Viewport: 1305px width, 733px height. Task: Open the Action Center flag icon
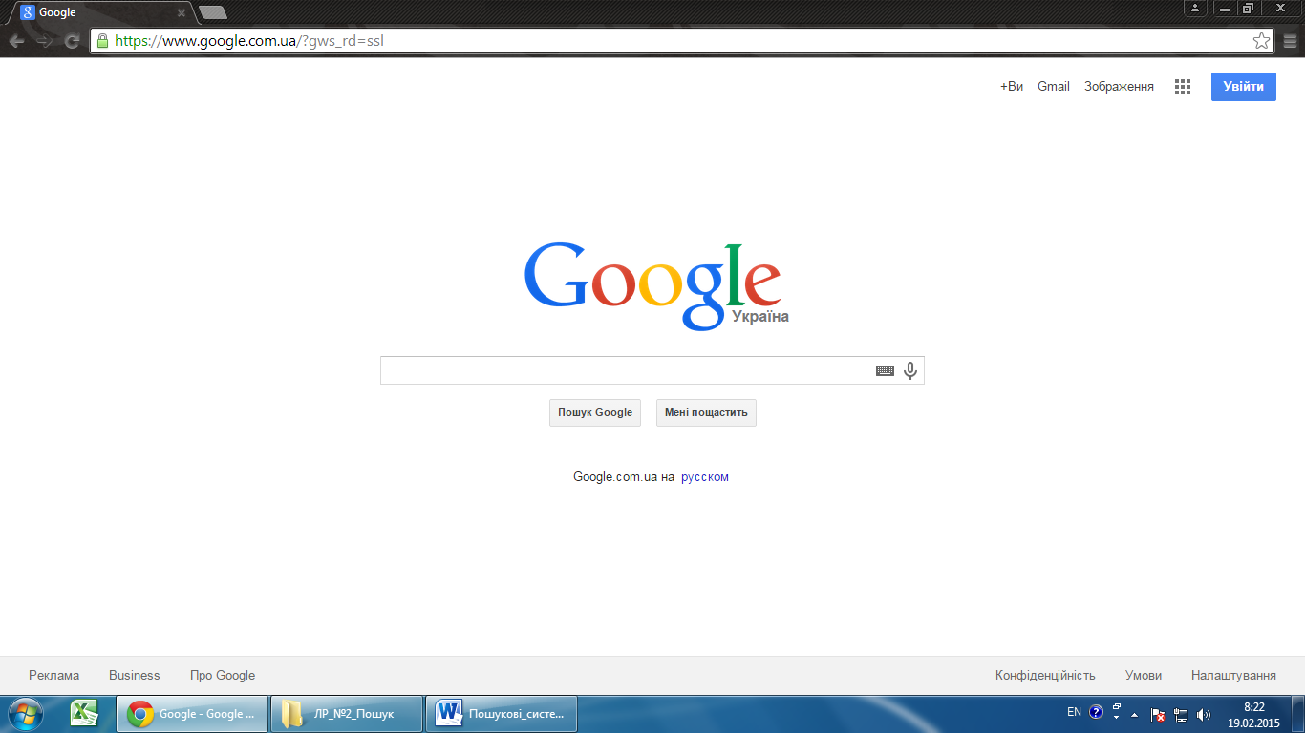1157,714
